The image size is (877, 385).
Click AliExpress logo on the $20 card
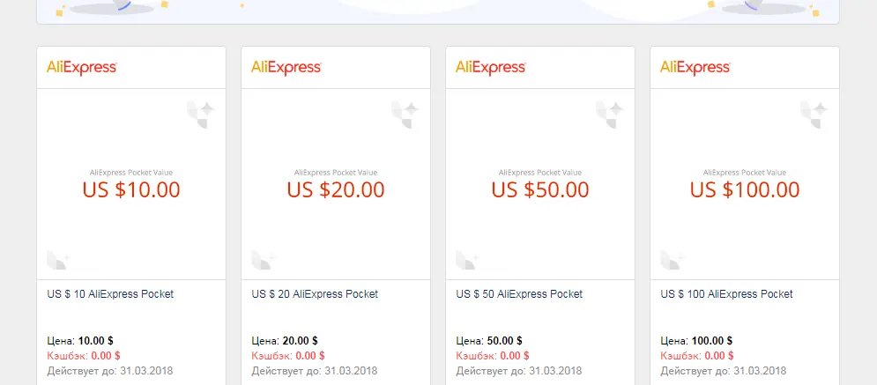click(x=286, y=68)
